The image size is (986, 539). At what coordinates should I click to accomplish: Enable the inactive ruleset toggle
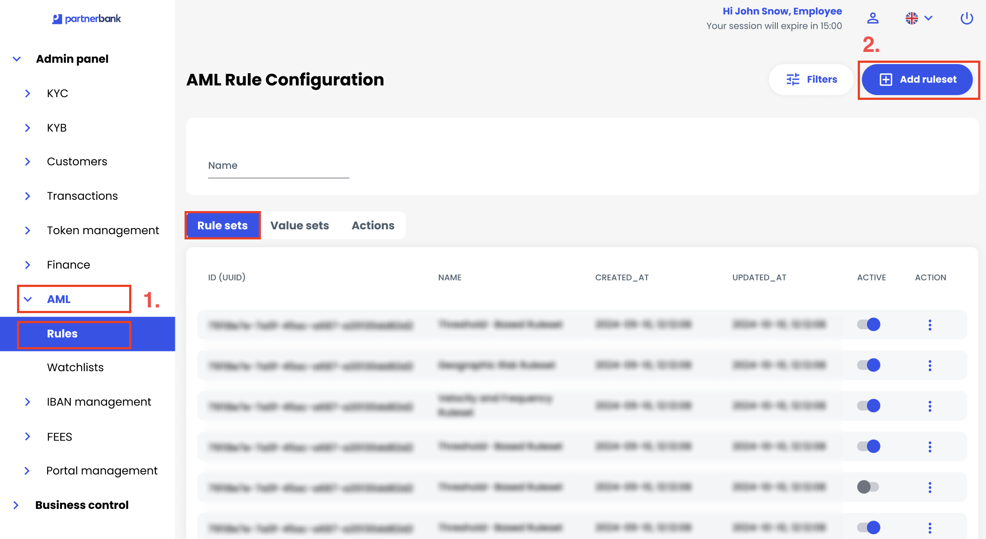tap(868, 487)
